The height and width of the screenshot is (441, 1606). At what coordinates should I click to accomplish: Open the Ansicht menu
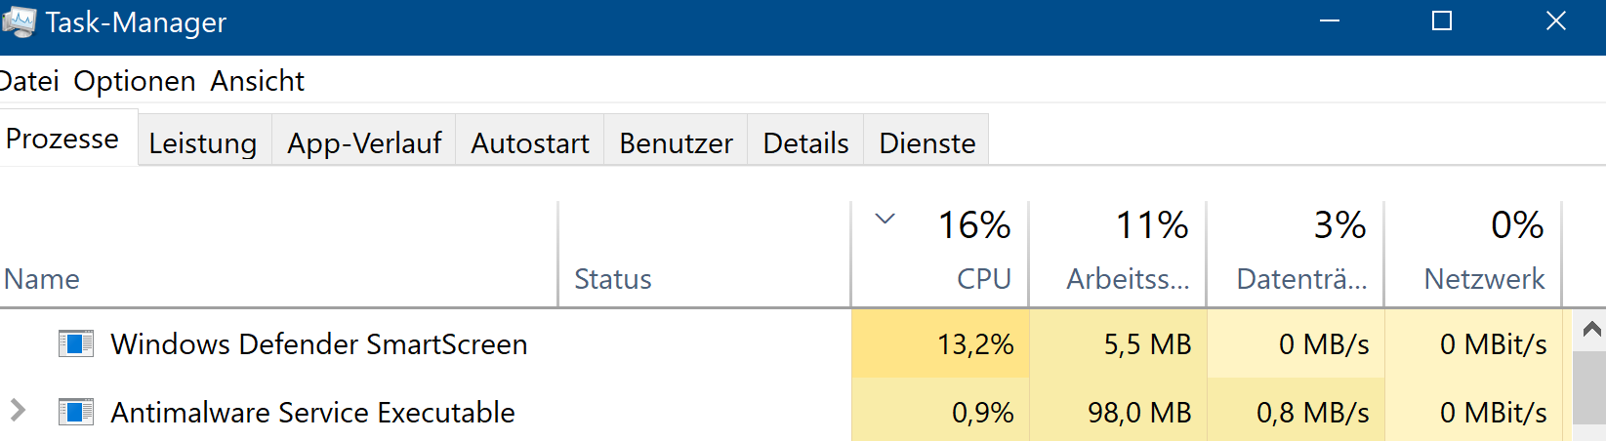[x=258, y=81]
